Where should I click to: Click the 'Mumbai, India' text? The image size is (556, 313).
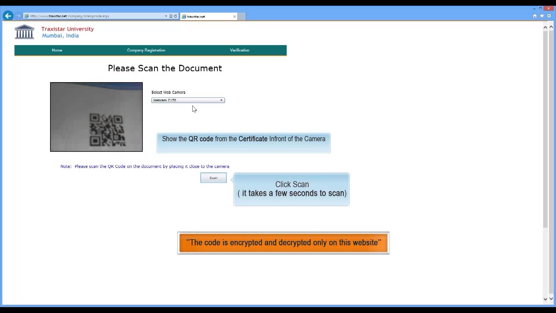60,36
